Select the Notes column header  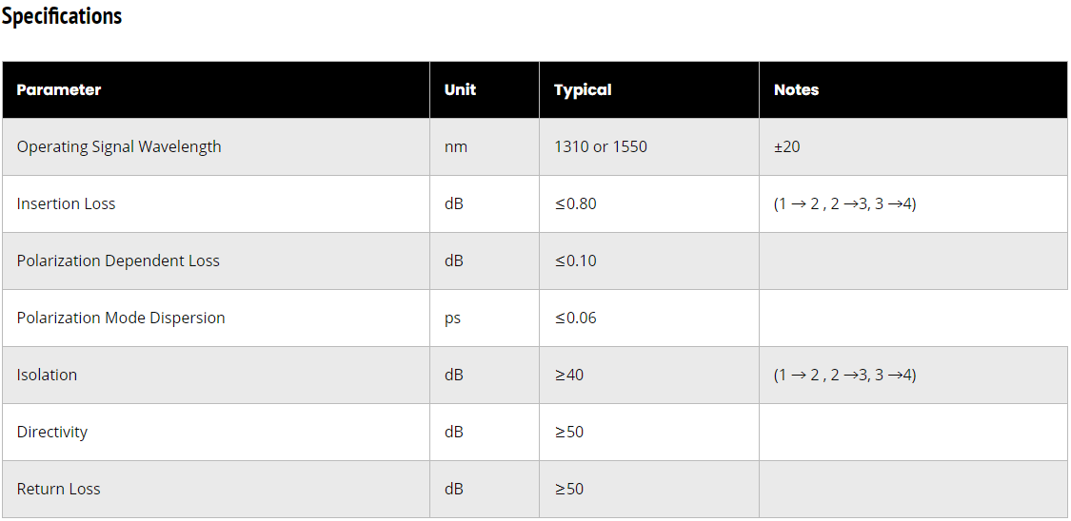click(x=796, y=90)
